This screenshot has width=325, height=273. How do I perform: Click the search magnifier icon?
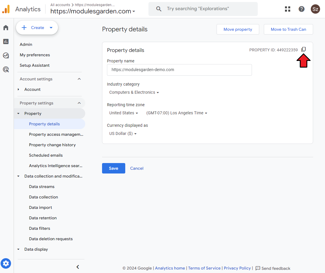(x=159, y=9)
